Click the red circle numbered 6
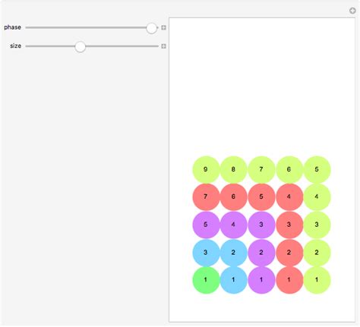The height and width of the screenshot is (327, 360). click(x=233, y=197)
